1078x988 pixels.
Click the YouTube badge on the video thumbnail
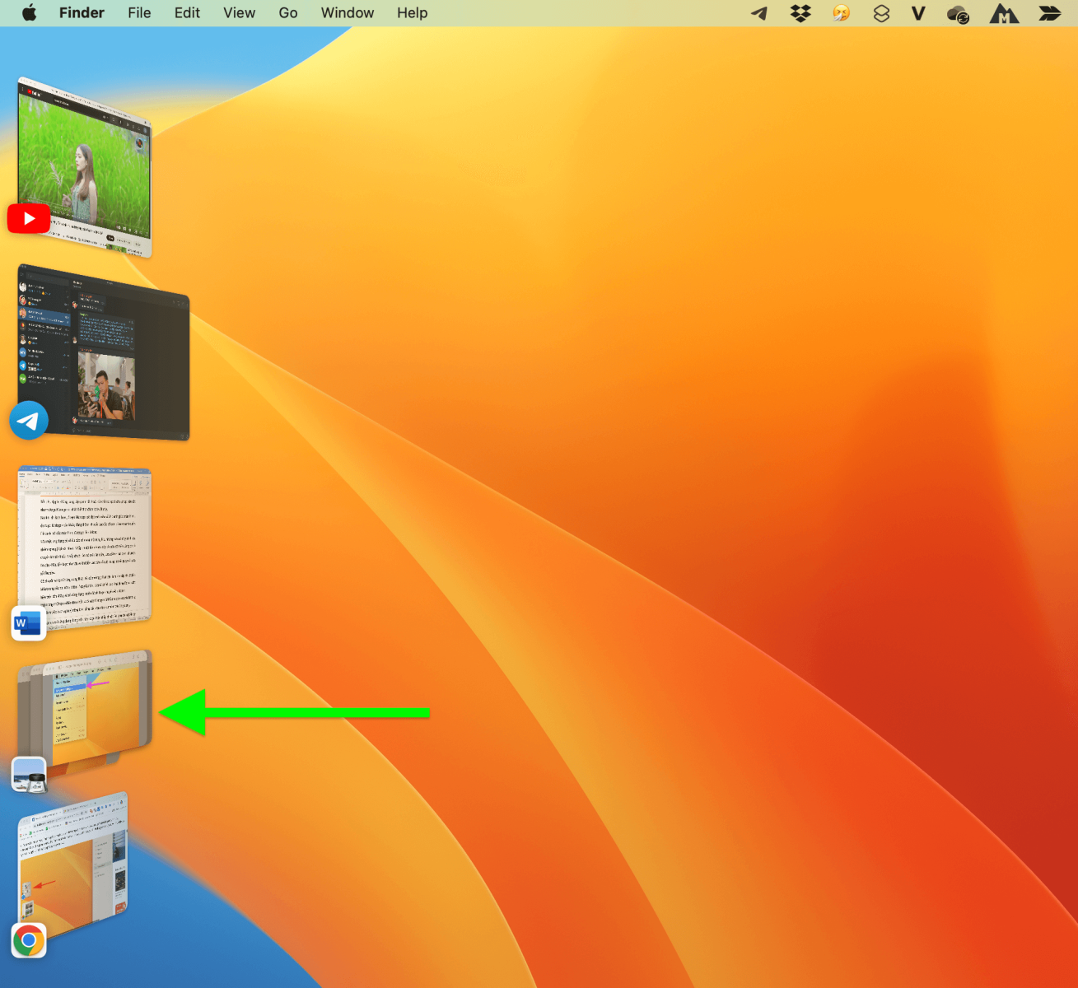(29, 218)
